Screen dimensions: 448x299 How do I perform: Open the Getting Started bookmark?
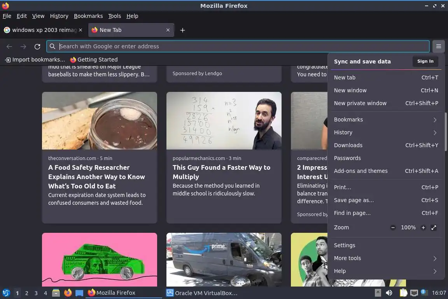tap(94, 60)
